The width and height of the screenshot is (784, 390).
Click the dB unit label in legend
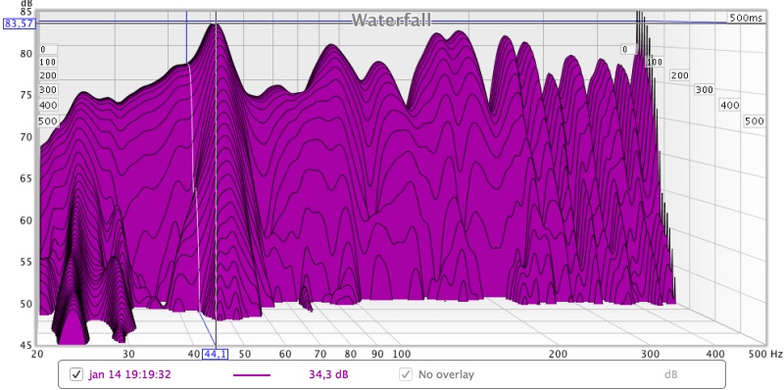670,374
